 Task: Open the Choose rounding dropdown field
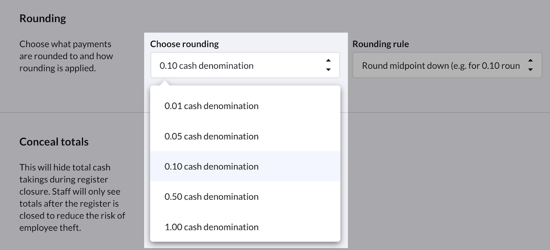coord(238,65)
